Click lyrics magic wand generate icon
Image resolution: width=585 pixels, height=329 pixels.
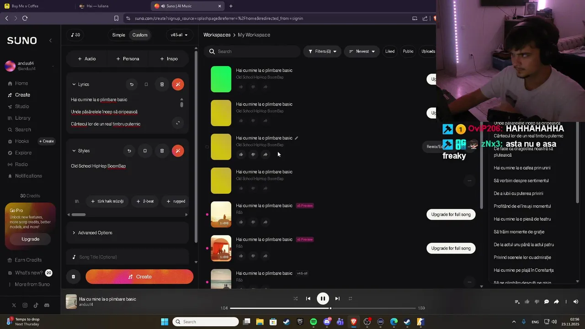coord(178,85)
